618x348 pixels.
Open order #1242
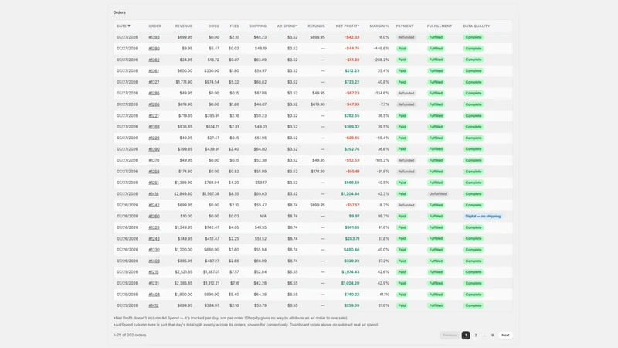pos(154,205)
